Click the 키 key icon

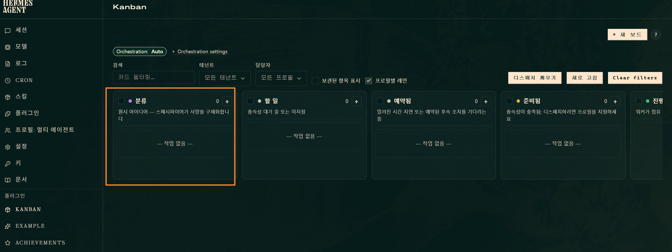coord(8,164)
